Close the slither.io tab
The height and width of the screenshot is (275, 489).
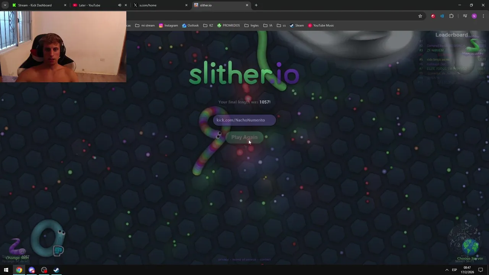(x=247, y=5)
